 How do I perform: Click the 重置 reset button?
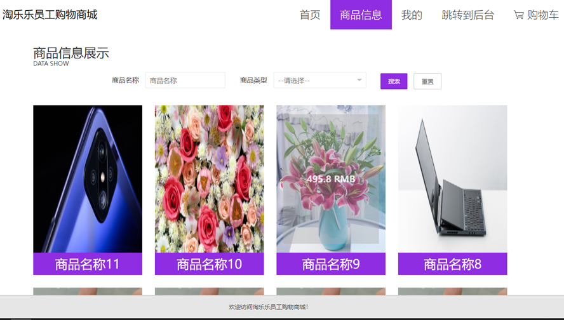[427, 81]
